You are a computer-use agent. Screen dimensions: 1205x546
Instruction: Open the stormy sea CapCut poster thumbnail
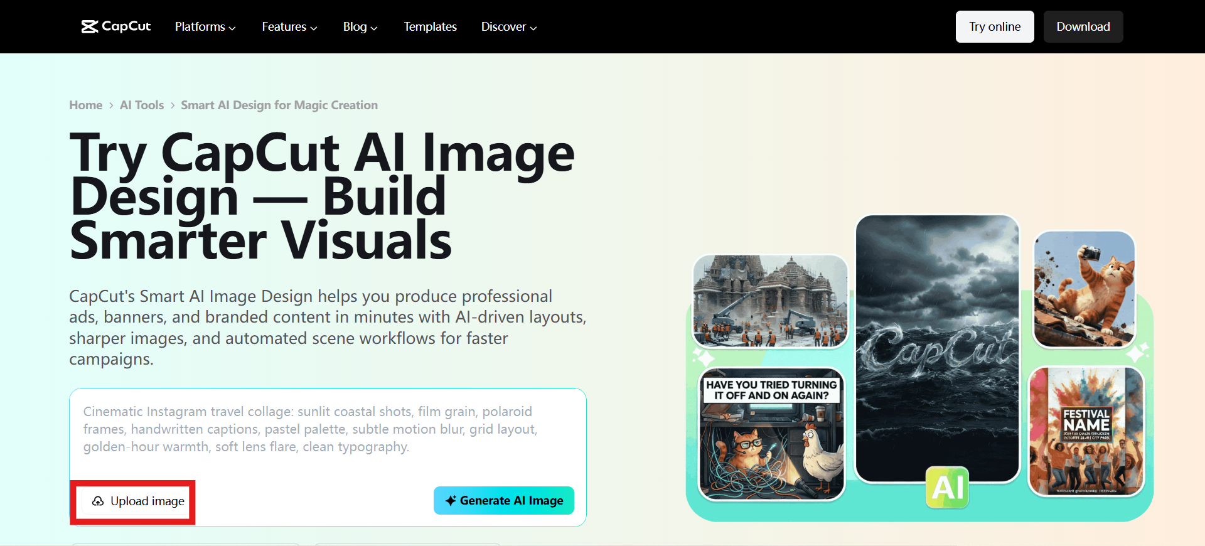tap(937, 349)
